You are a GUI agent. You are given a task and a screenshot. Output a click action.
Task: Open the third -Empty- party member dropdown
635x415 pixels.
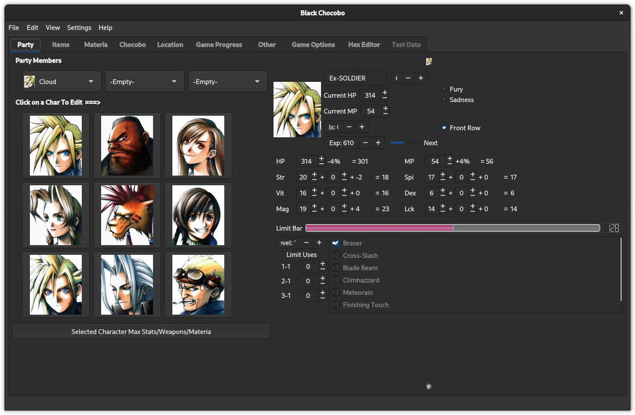[228, 81]
